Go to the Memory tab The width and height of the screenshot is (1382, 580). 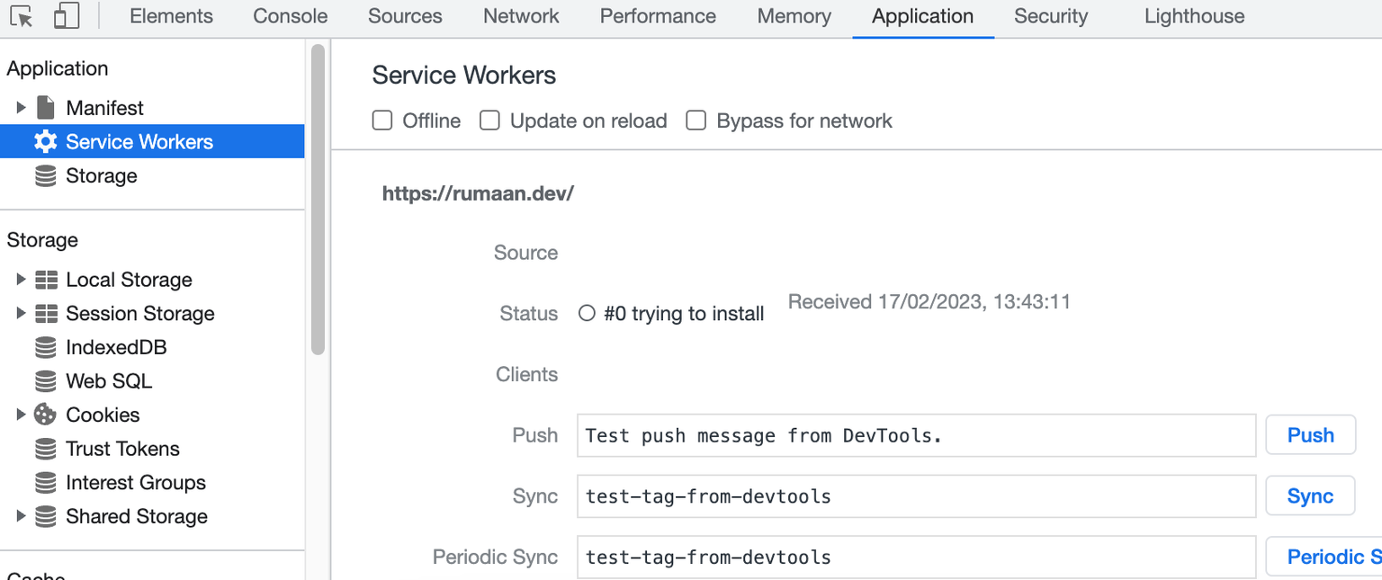pos(794,16)
